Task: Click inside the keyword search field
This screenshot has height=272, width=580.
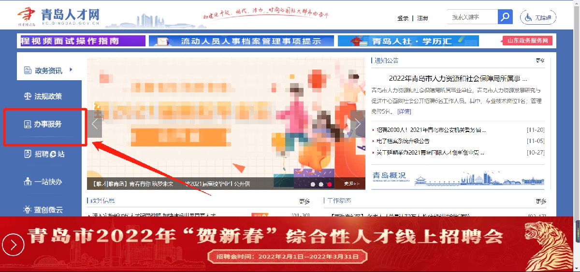Action: click(472, 17)
